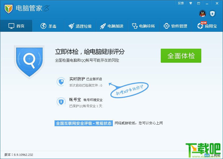Click the large blue magnifier shield
Screen dimensions: 223x159
pos(29,62)
